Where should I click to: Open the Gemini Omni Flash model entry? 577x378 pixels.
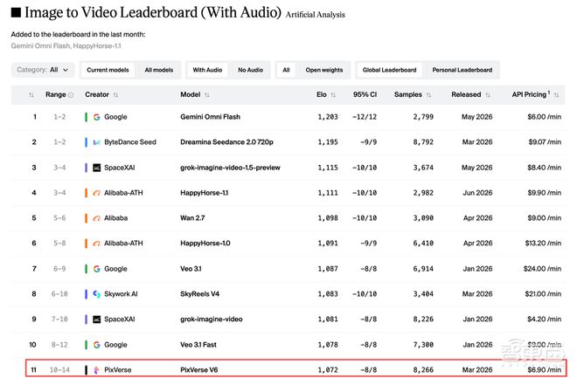tap(210, 117)
